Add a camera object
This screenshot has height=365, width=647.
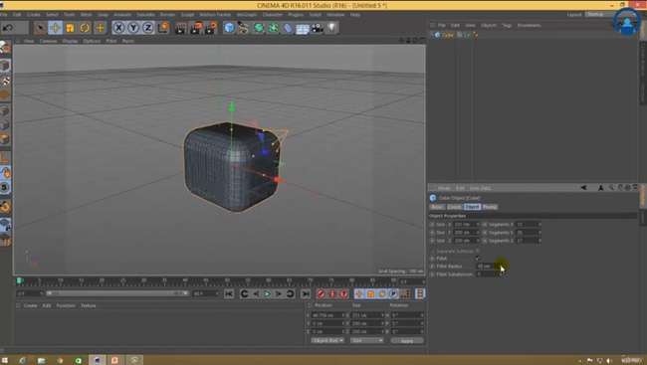(317, 28)
